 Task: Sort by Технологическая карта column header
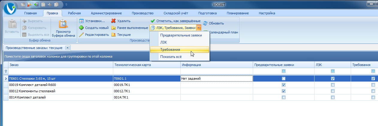147,65
